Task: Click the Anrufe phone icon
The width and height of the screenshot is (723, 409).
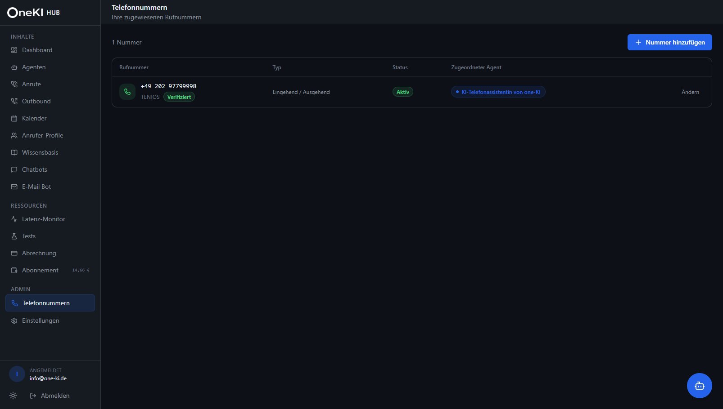Action: click(x=14, y=84)
